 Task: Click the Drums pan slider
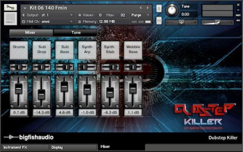pos(19,67)
